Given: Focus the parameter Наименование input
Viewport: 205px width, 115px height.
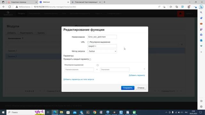Looking at the screenshot, I should [79, 70].
